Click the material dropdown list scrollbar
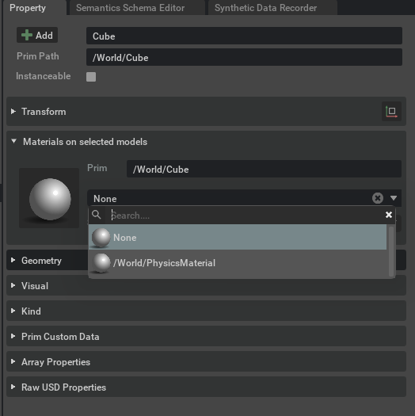415x416 pixels. 391,251
